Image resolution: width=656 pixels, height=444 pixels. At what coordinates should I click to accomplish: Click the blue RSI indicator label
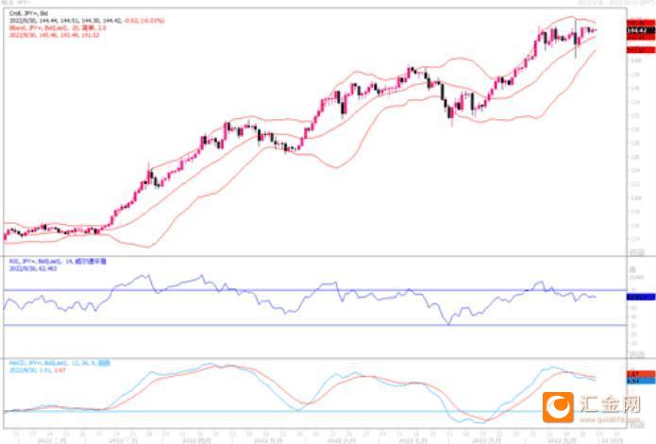[x=58, y=262]
